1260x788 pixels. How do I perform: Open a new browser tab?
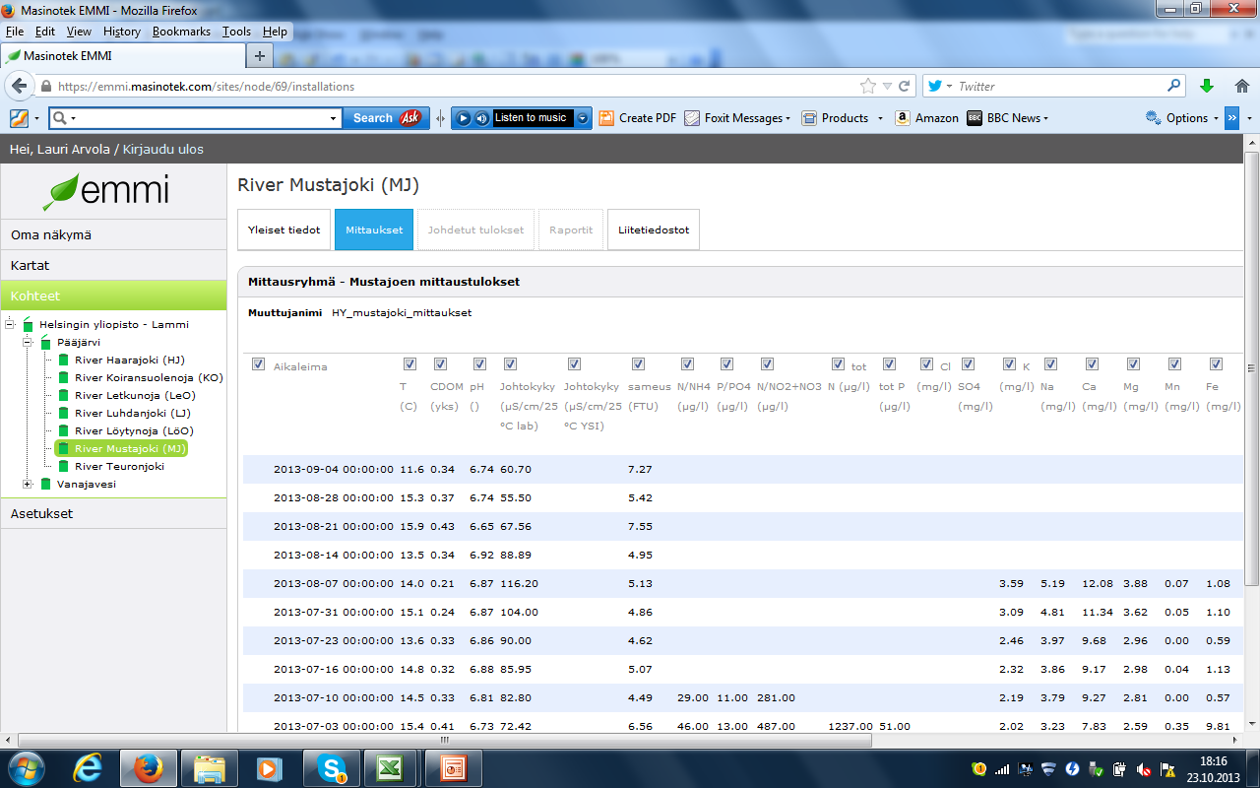click(x=260, y=55)
